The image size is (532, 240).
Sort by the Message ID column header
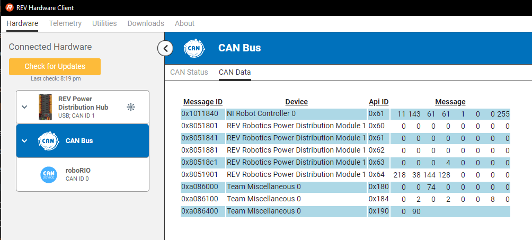tap(203, 102)
